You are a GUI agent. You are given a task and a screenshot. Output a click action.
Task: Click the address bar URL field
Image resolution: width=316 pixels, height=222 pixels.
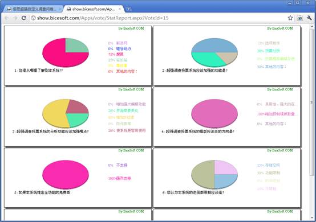pyautogui.click(x=159, y=18)
